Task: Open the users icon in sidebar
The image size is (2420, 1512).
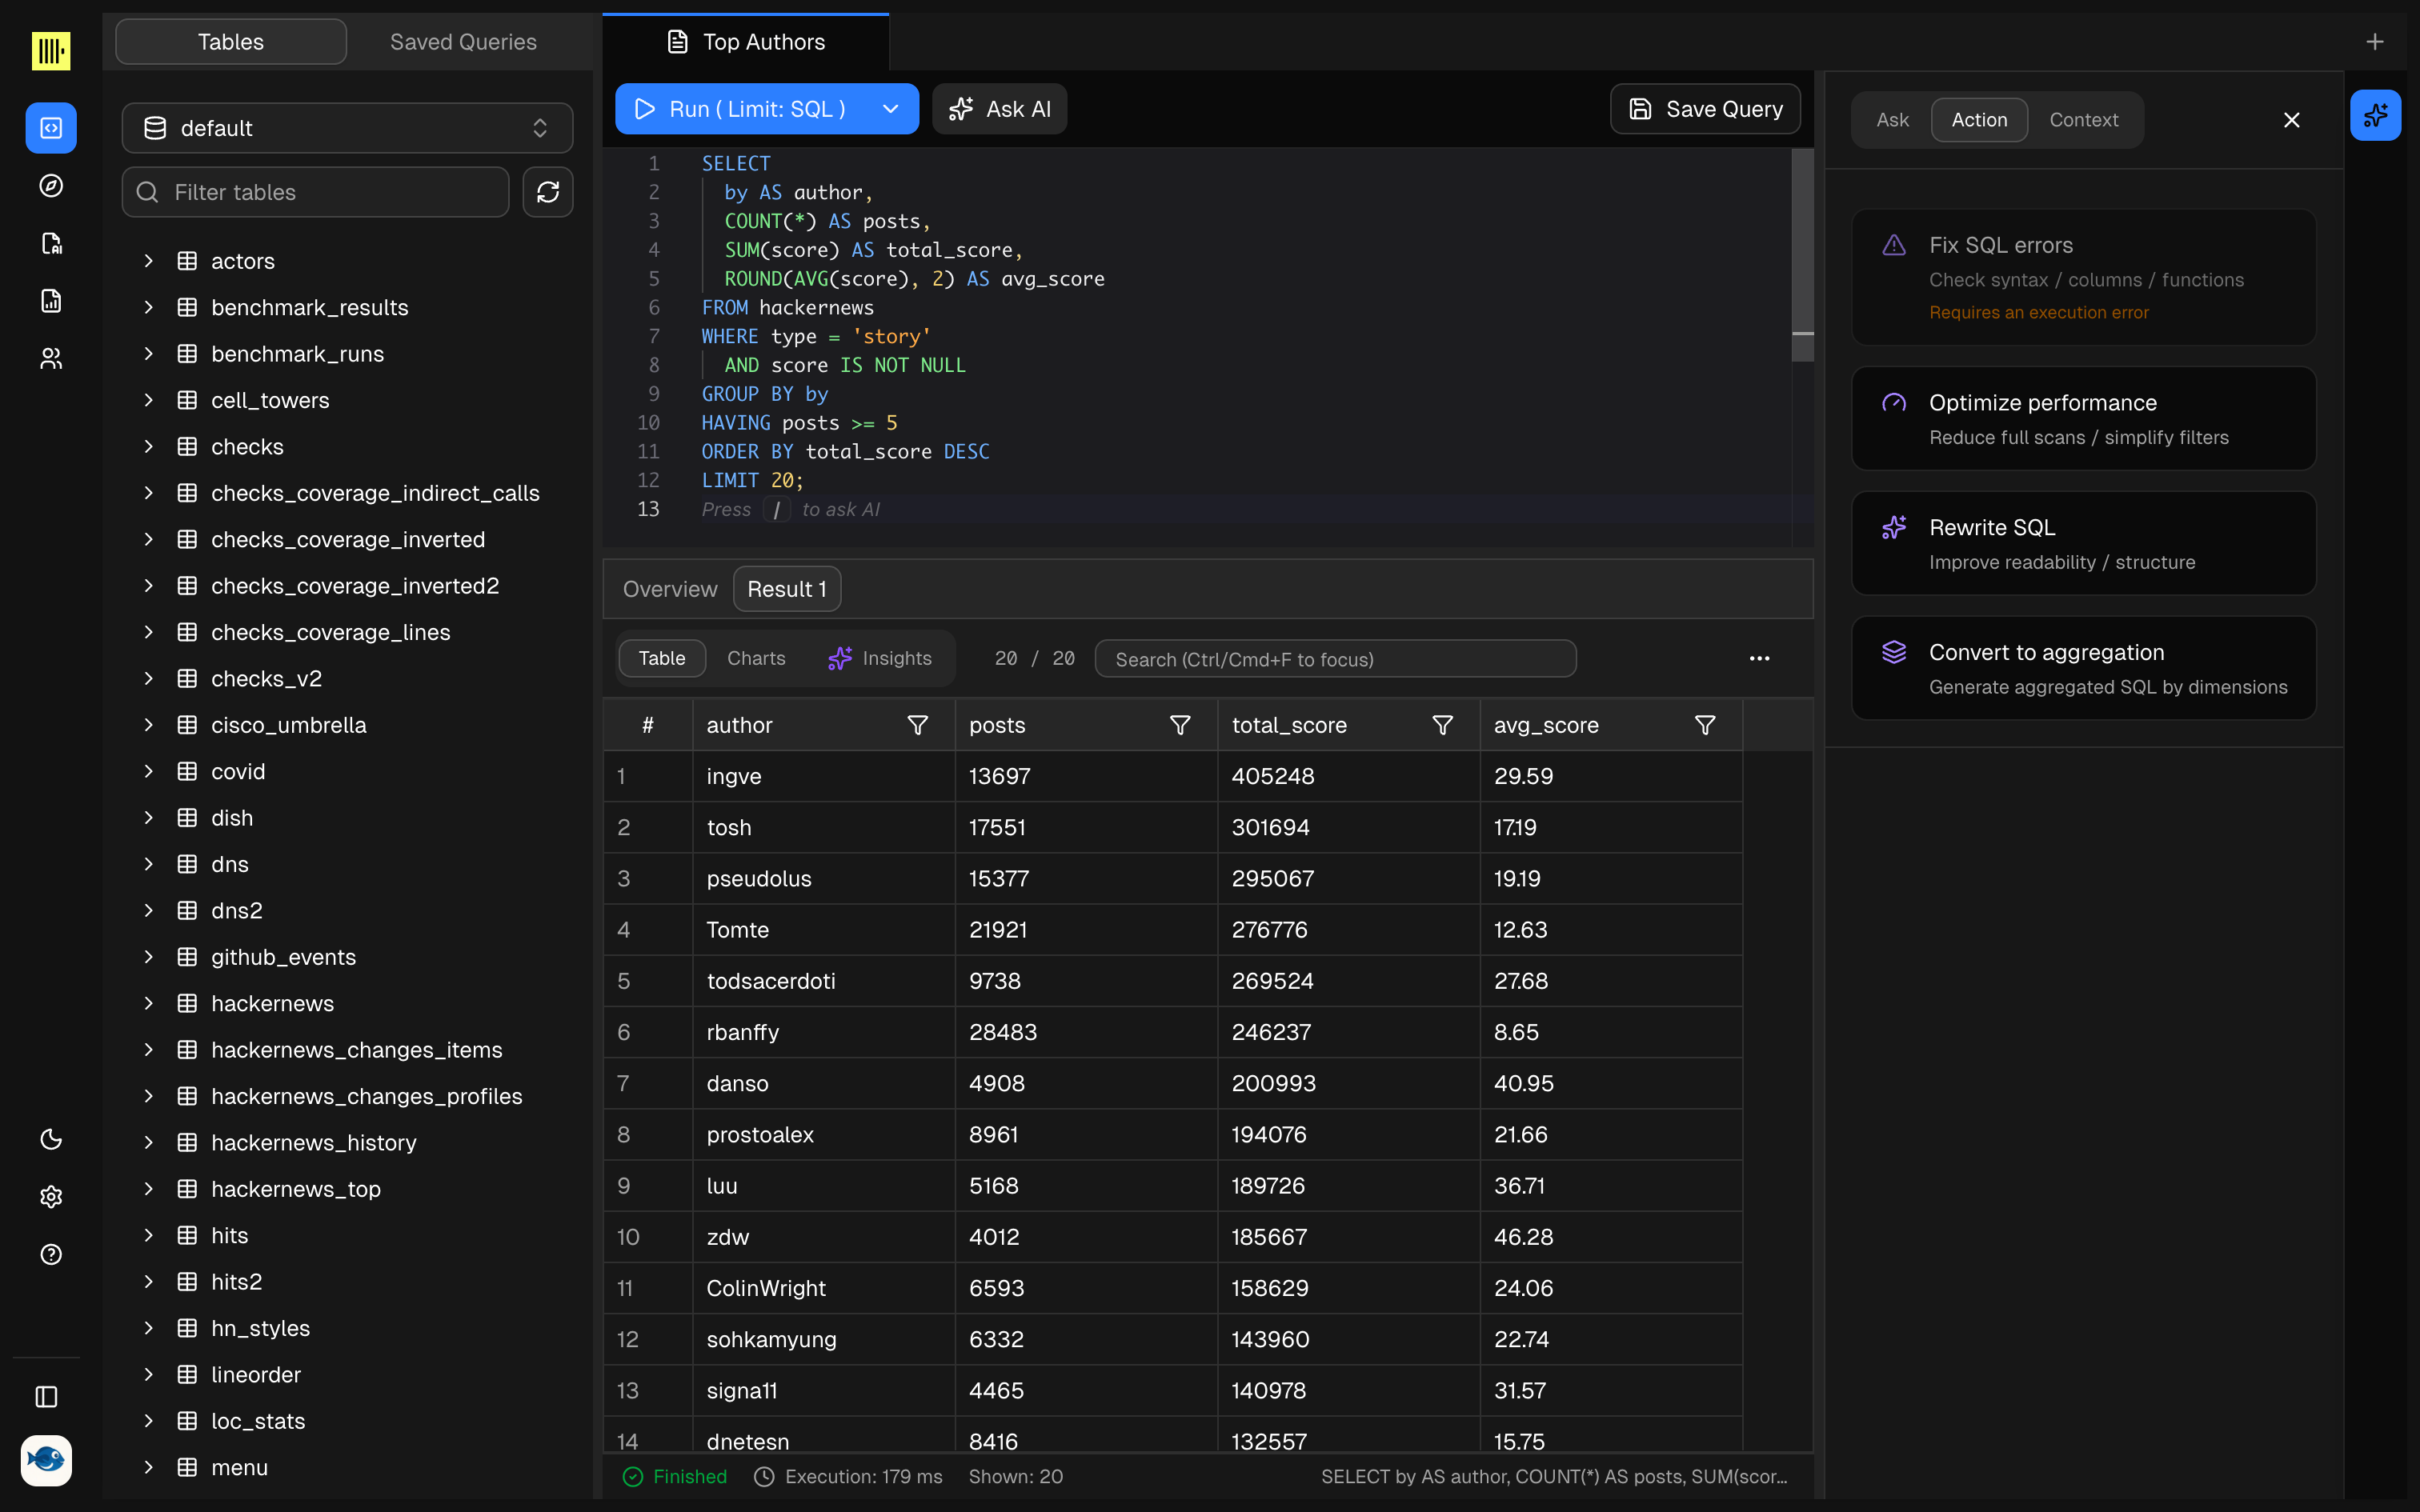Action: point(51,358)
